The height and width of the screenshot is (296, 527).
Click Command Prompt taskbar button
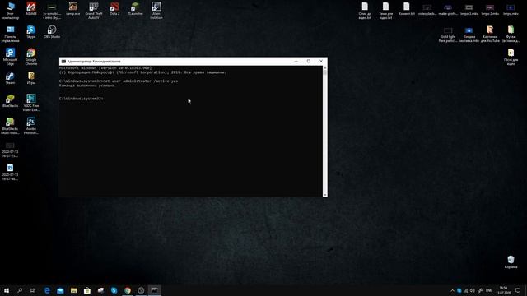(x=154, y=290)
